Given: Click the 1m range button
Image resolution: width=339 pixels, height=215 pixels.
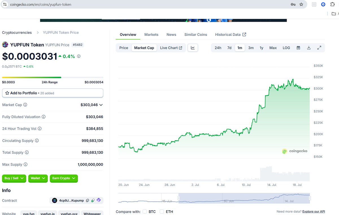Looking at the screenshot, I should tap(240, 48).
